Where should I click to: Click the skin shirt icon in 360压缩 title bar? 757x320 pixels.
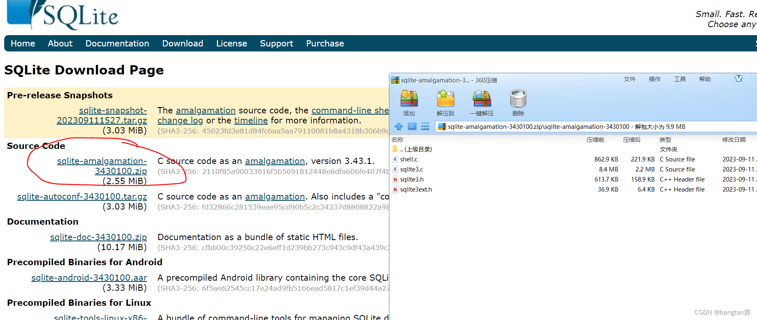(x=739, y=79)
